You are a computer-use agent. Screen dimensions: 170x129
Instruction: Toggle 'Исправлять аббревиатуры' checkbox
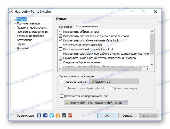pyautogui.click(x=60, y=32)
